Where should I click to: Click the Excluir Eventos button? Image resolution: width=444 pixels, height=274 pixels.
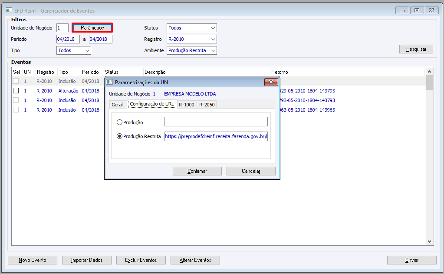pos(141,260)
